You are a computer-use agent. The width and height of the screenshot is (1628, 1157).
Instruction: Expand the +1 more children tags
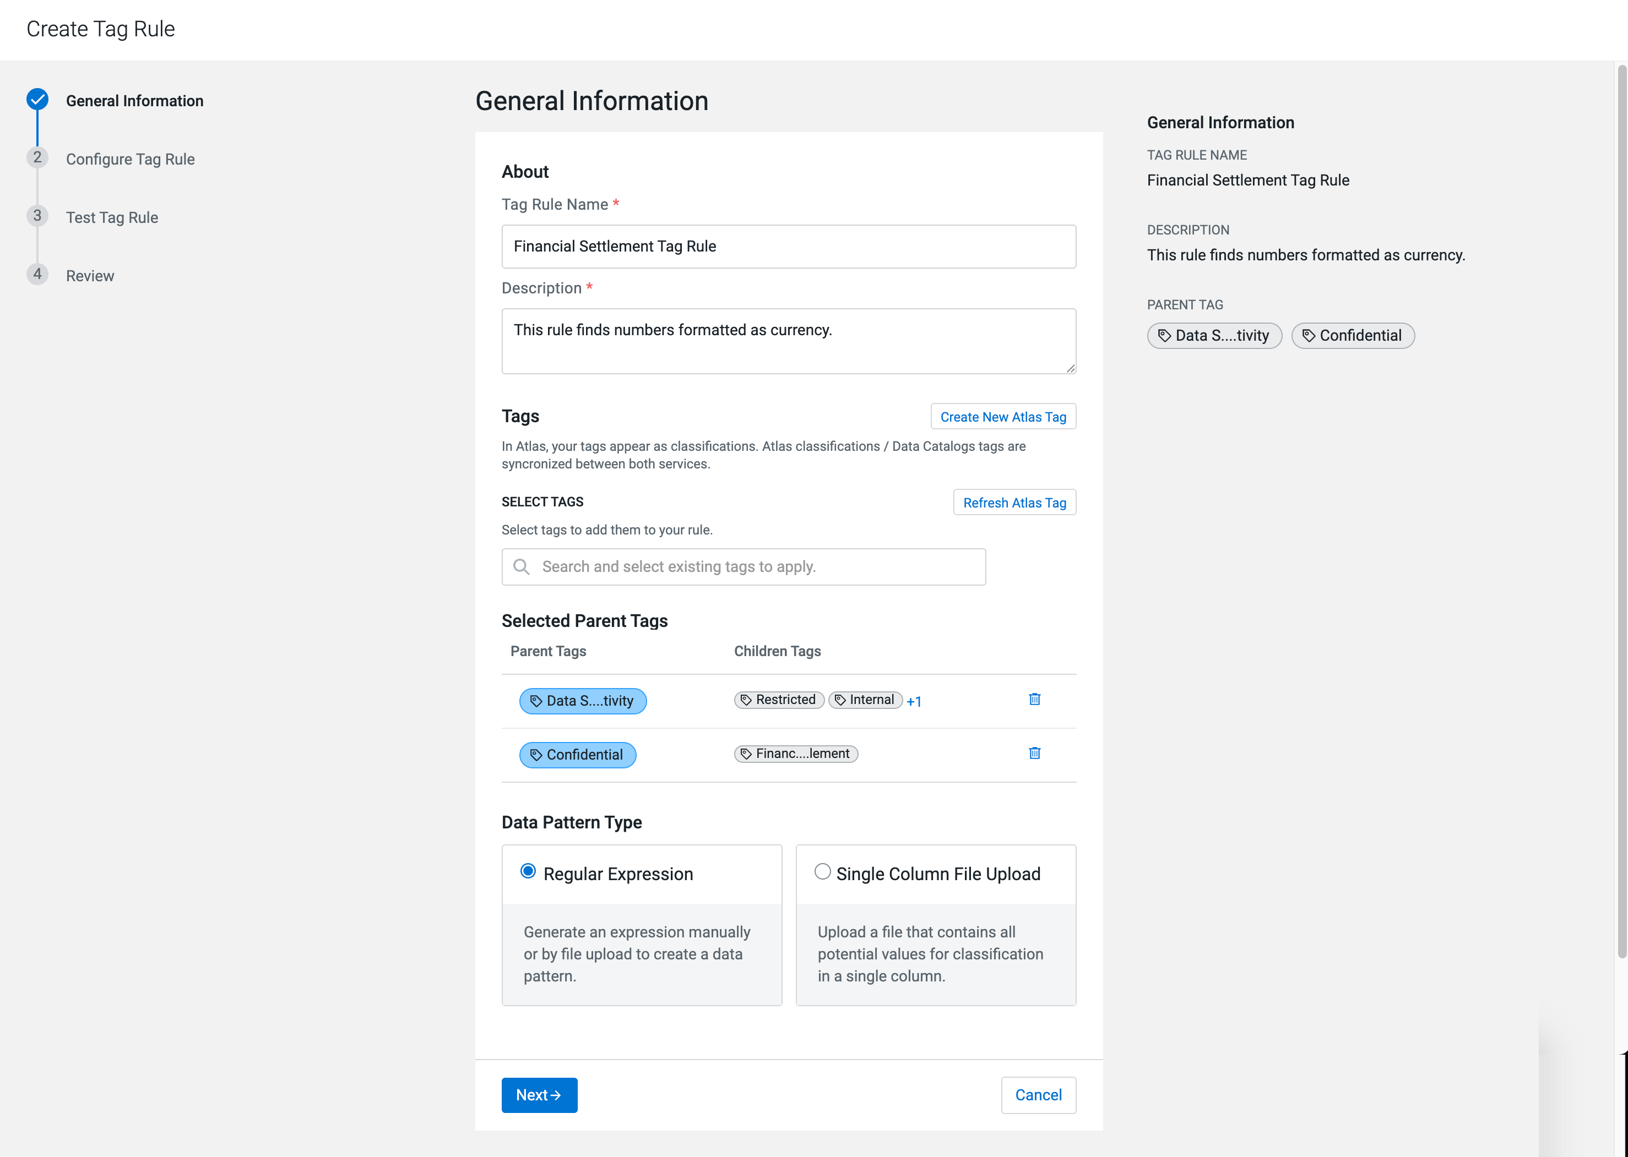click(914, 702)
